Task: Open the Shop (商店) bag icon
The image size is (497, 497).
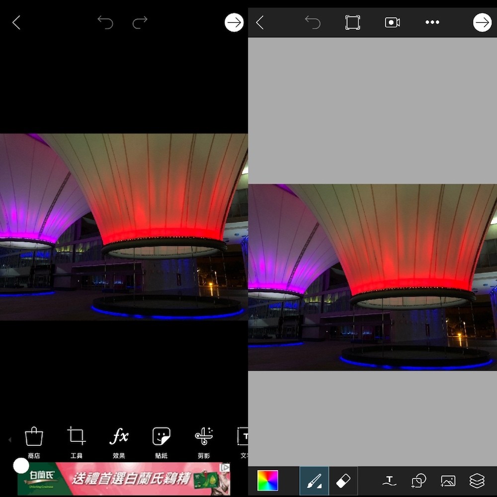Action: 34,437
